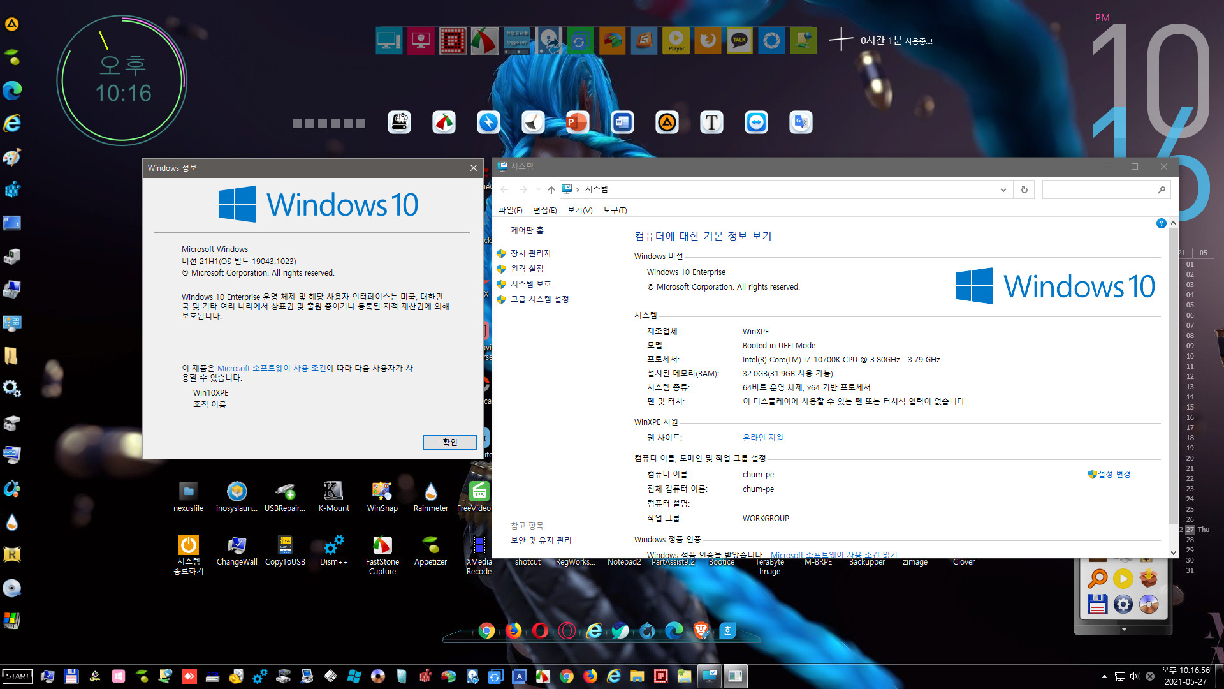This screenshot has width=1224, height=689.
Task: Open the magnifier search icon in launcher panel
Action: click(x=1097, y=579)
